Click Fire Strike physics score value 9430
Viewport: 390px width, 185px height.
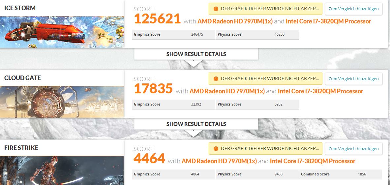(279, 174)
